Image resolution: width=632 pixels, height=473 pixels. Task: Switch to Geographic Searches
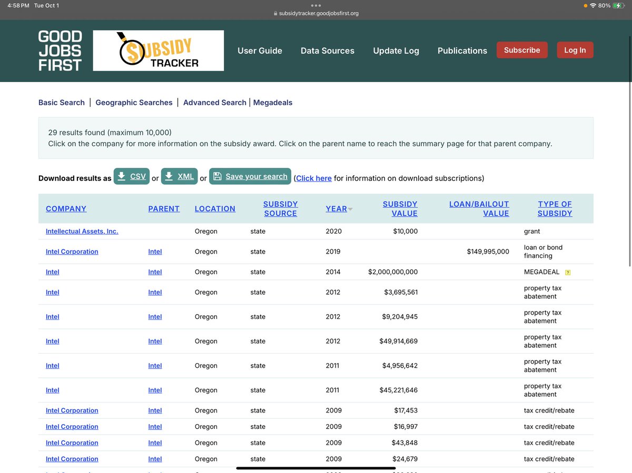134,103
